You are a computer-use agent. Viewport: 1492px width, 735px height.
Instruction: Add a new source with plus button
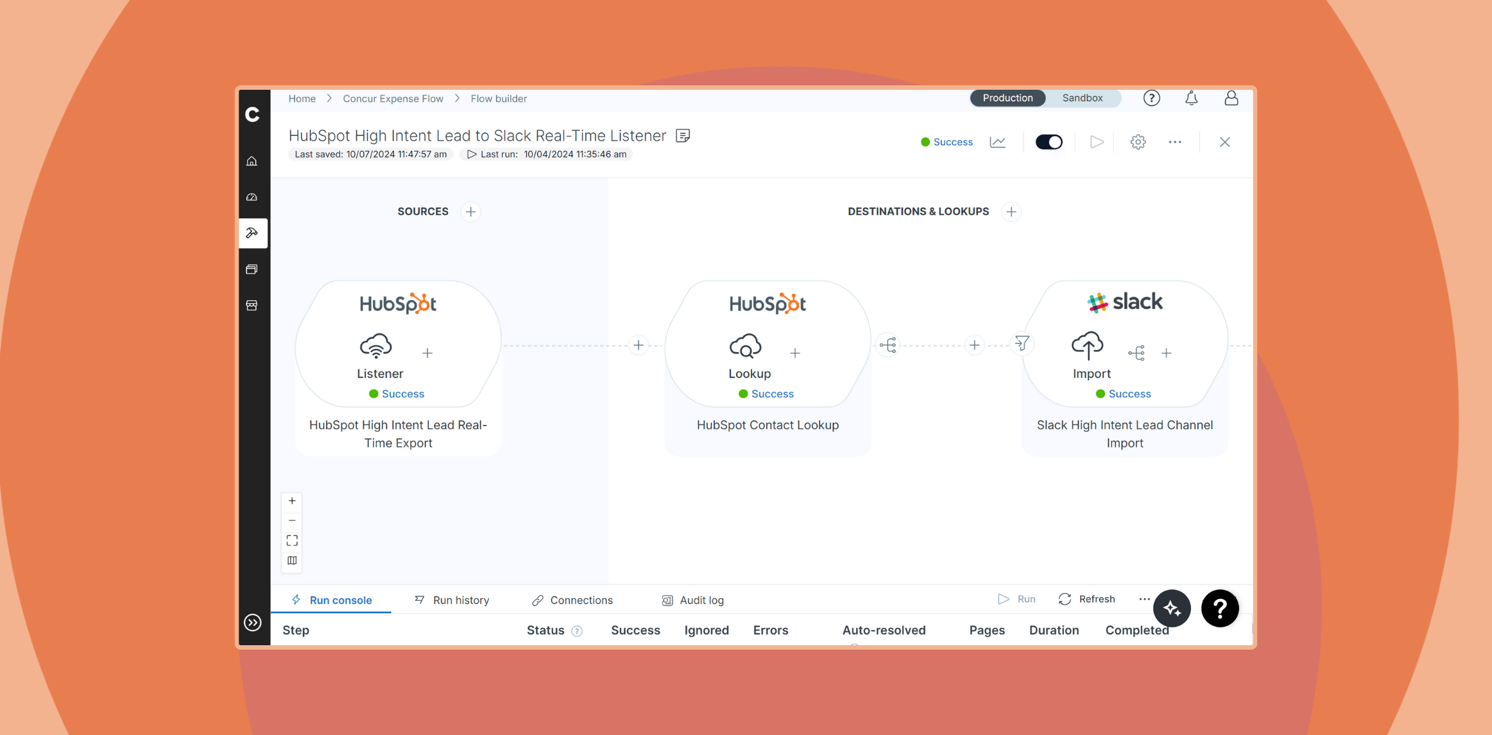point(470,212)
